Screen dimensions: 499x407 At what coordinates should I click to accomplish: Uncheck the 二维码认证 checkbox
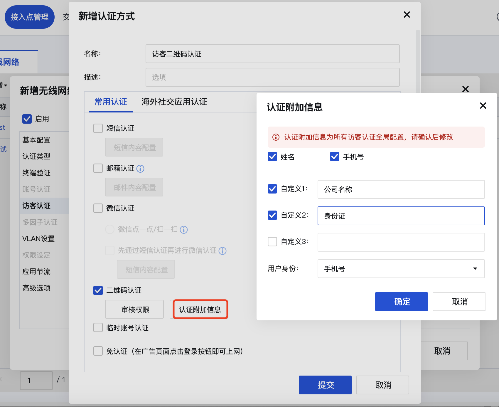tap(98, 290)
